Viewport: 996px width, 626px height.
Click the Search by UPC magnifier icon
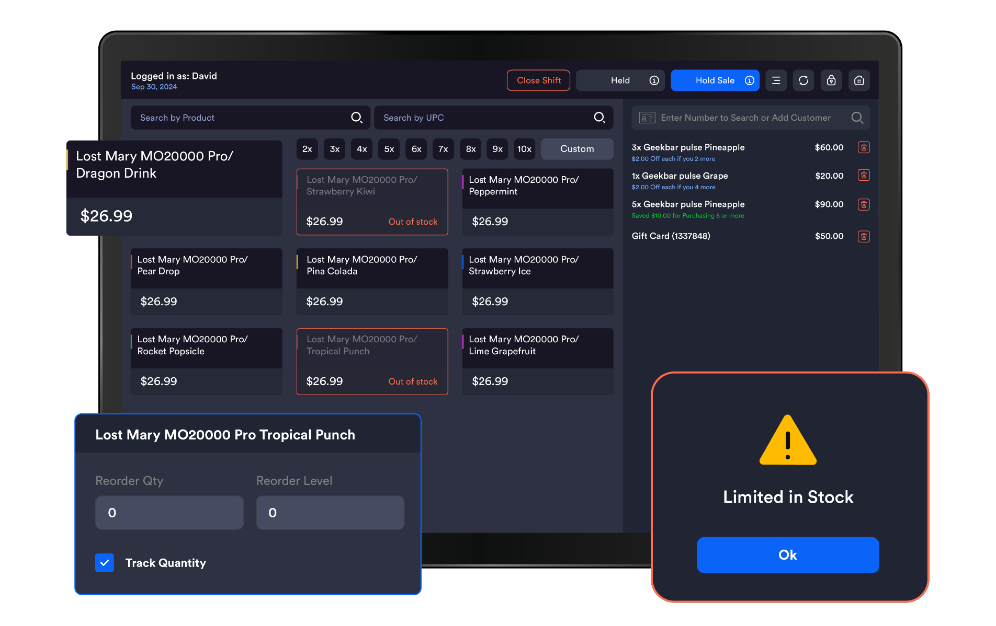599,118
